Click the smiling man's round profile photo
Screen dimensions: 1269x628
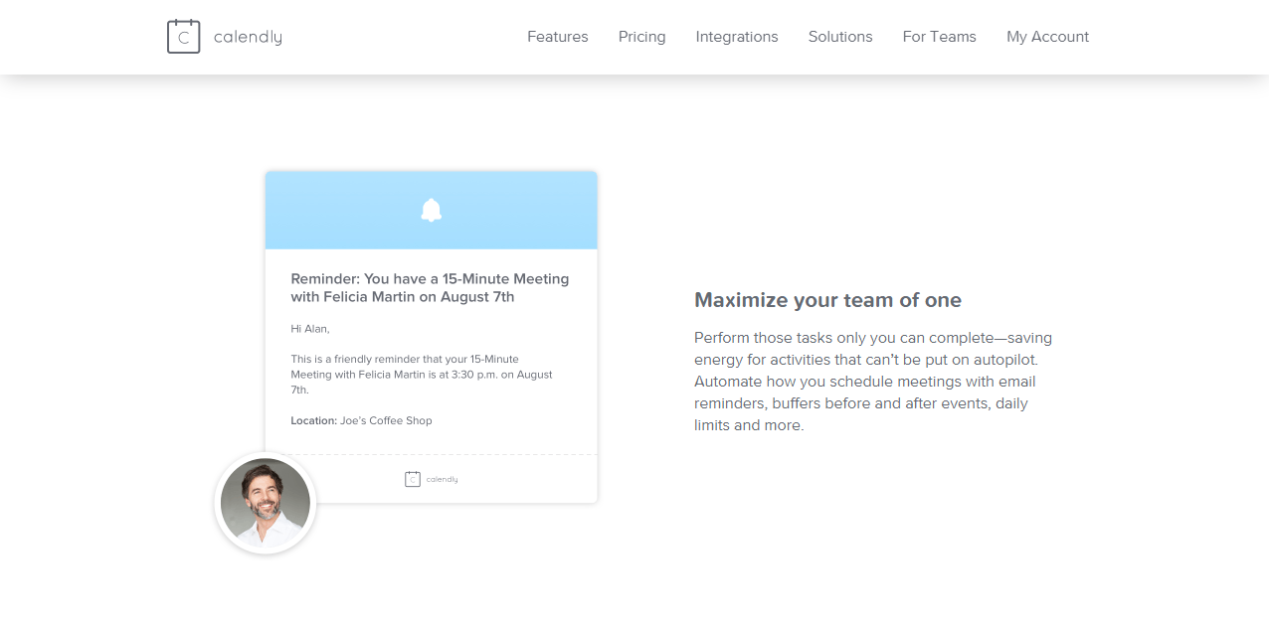266,503
